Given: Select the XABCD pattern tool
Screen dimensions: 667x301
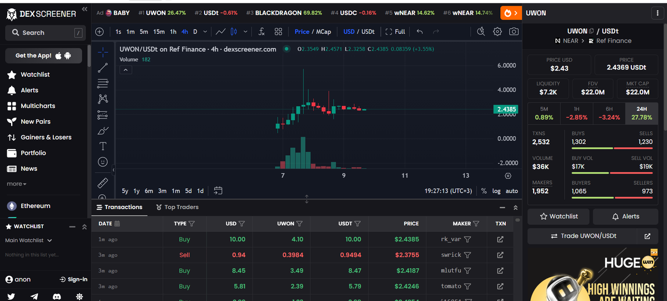Looking at the screenshot, I should [103, 99].
